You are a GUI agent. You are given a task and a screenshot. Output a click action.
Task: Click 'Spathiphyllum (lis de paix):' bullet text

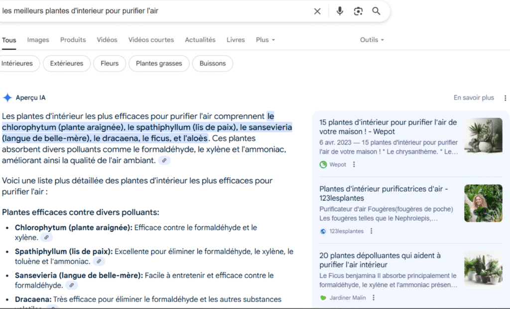[x=64, y=251]
